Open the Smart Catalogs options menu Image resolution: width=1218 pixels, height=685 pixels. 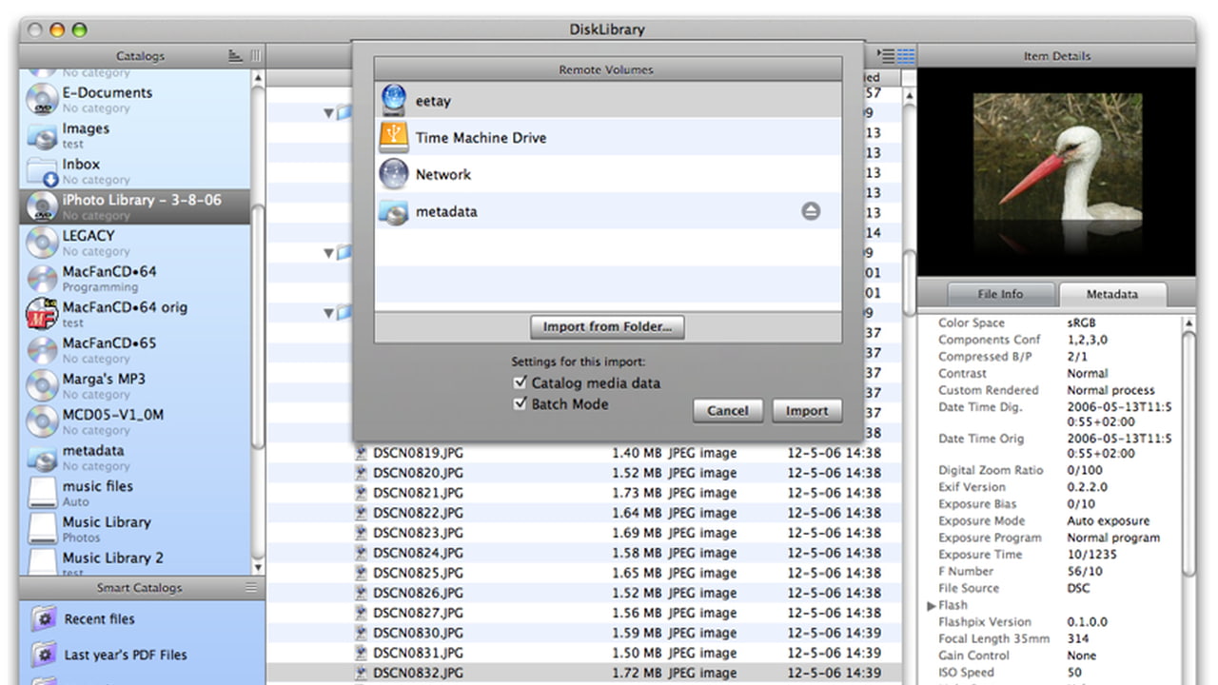[251, 588]
